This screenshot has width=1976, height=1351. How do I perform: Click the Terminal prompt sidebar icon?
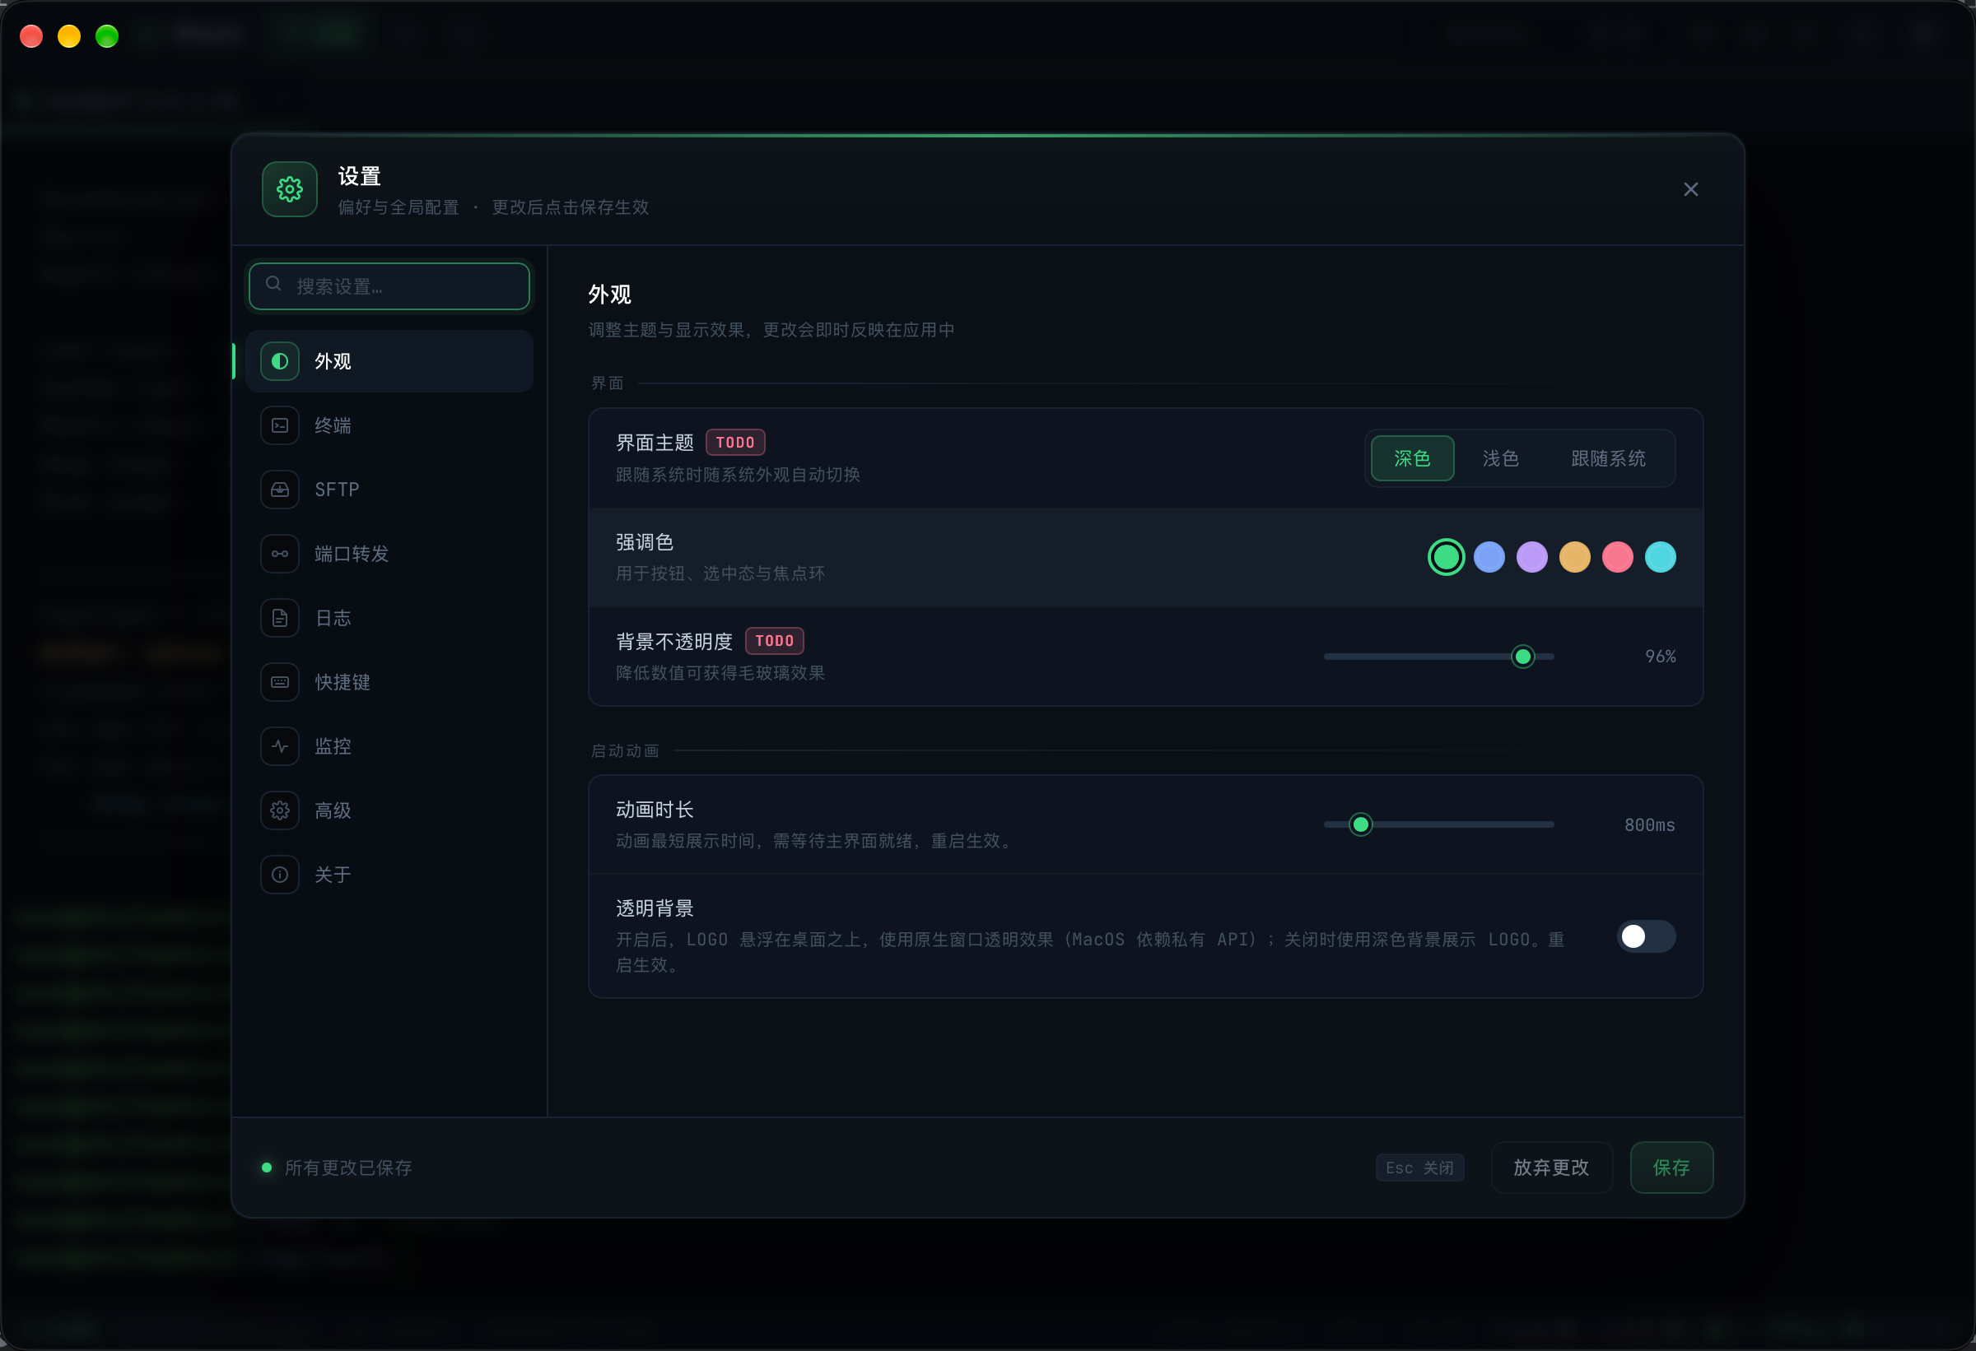click(x=280, y=425)
